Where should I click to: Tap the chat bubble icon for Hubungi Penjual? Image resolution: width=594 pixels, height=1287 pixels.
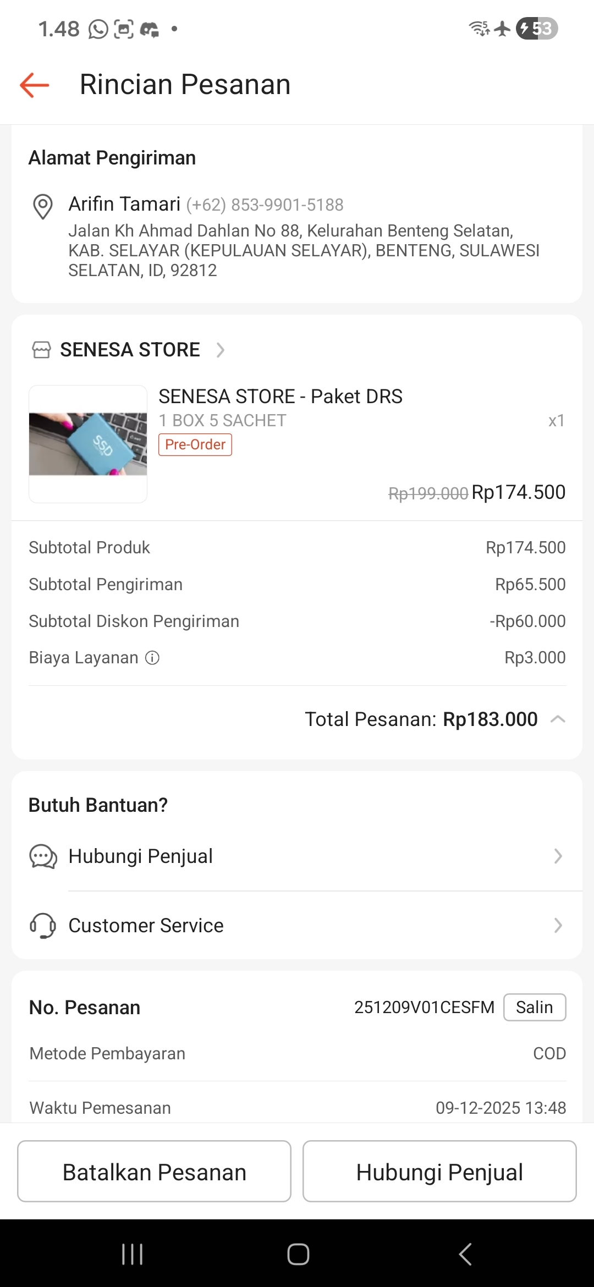(43, 856)
